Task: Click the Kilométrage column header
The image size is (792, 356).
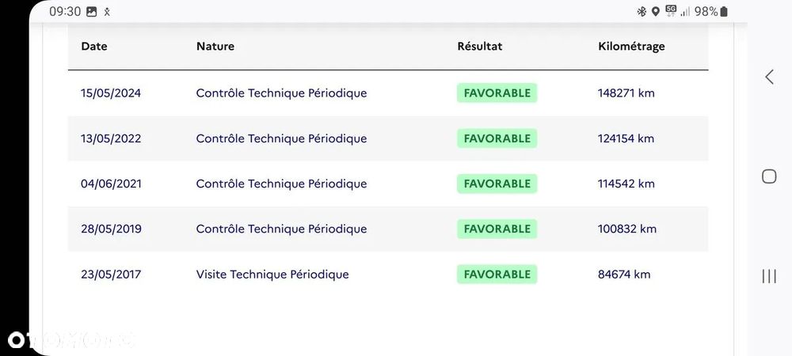Action: (631, 46)
